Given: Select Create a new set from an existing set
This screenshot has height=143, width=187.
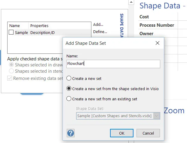Looking at the screenshot, I should tap(69, 99).
